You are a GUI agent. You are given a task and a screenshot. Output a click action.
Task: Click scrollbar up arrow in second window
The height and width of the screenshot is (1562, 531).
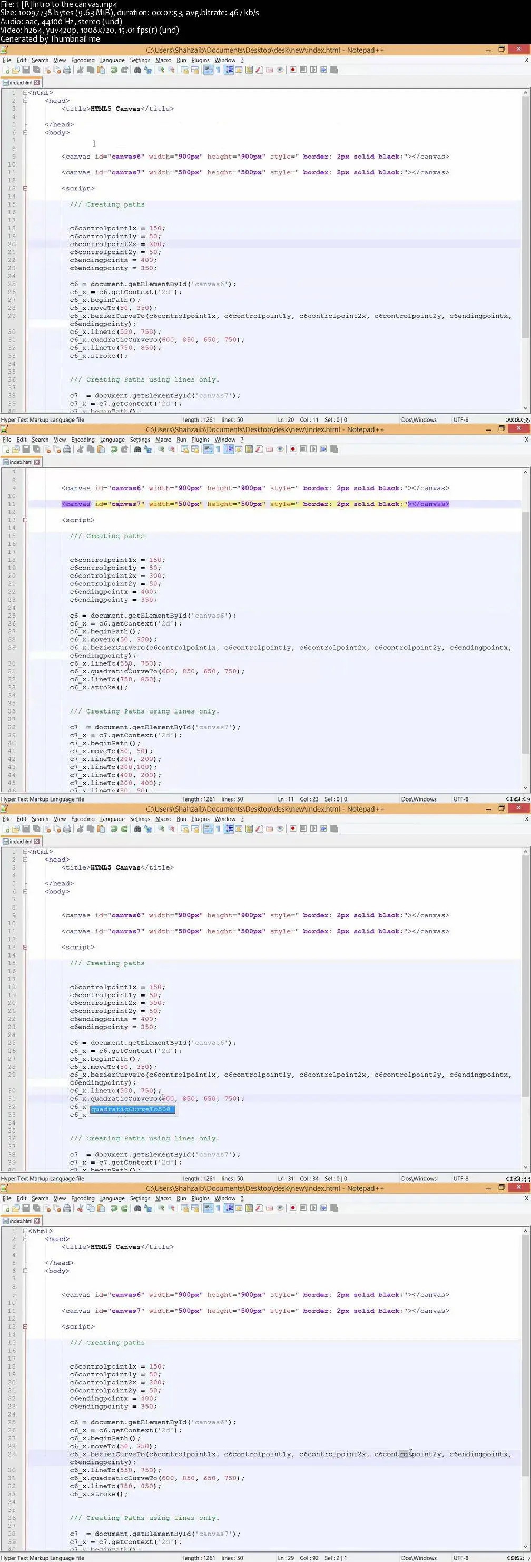click(x=526, y=472)
